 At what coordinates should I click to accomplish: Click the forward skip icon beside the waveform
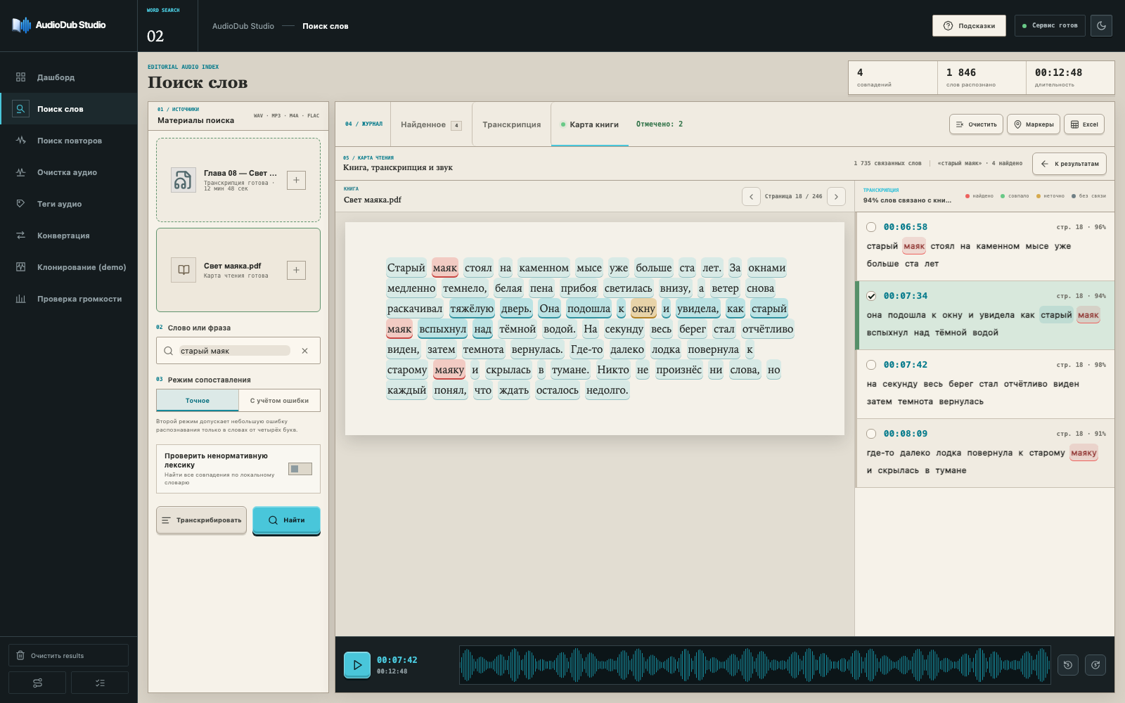point(1095,664)
